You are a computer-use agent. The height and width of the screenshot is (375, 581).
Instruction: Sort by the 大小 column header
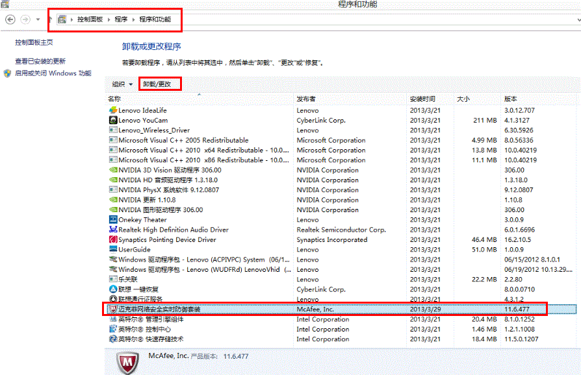[477, 99]
